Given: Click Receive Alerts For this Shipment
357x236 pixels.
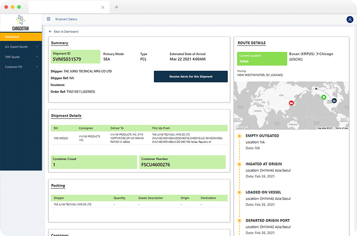Looking at the screenshot, I should point(191,77).
